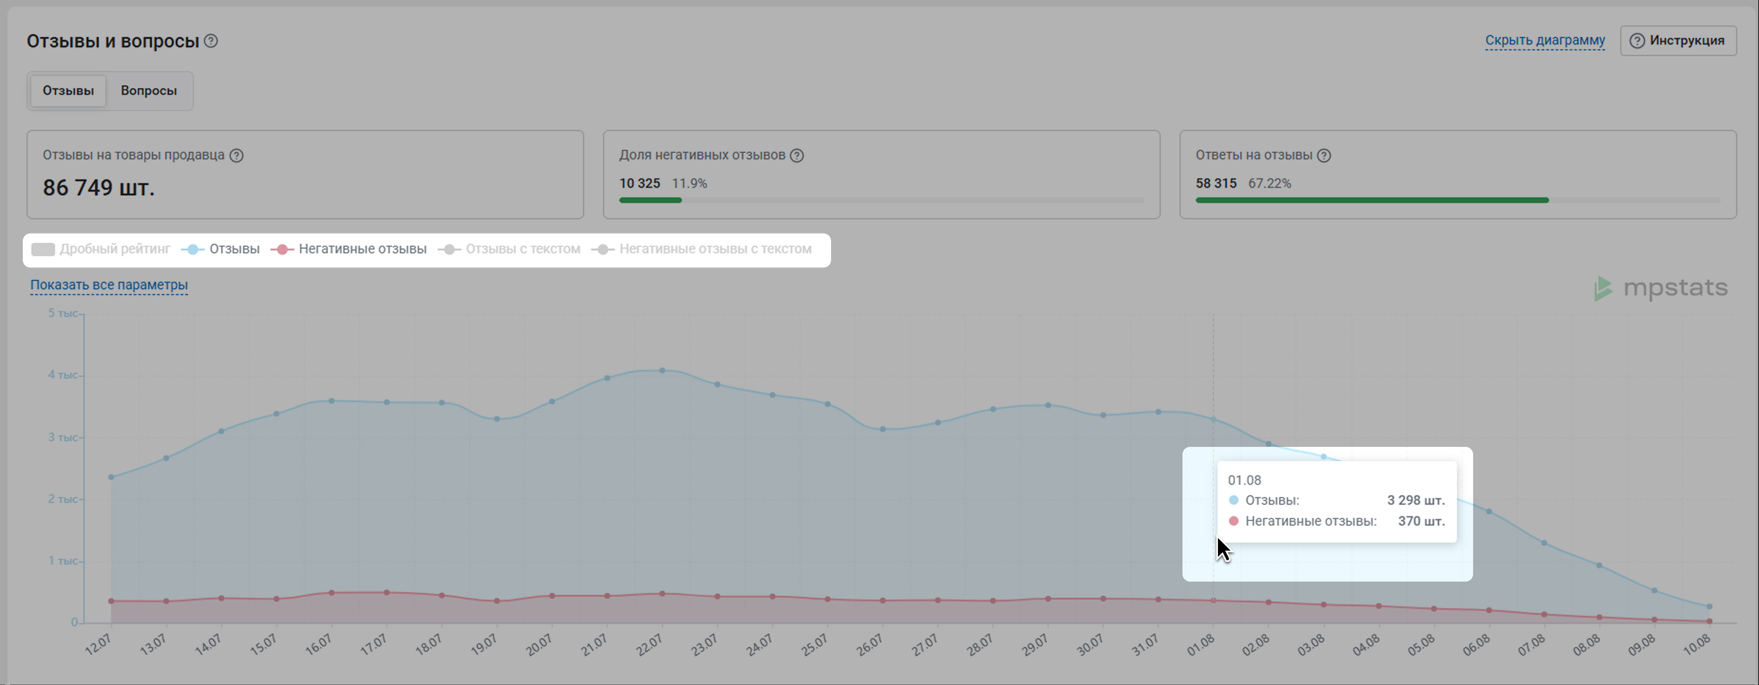Toggle Дробный рейтинг legend series
Viewport: 1759px width, 685px height.
[101, 249]
